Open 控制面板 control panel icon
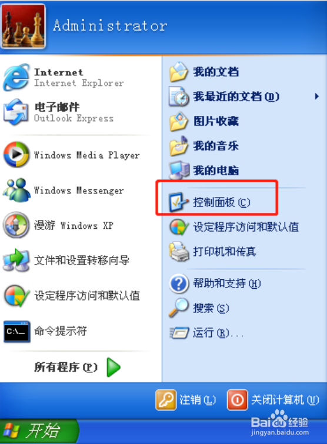The width and height of the screenshot is (327, 444). 178,202
